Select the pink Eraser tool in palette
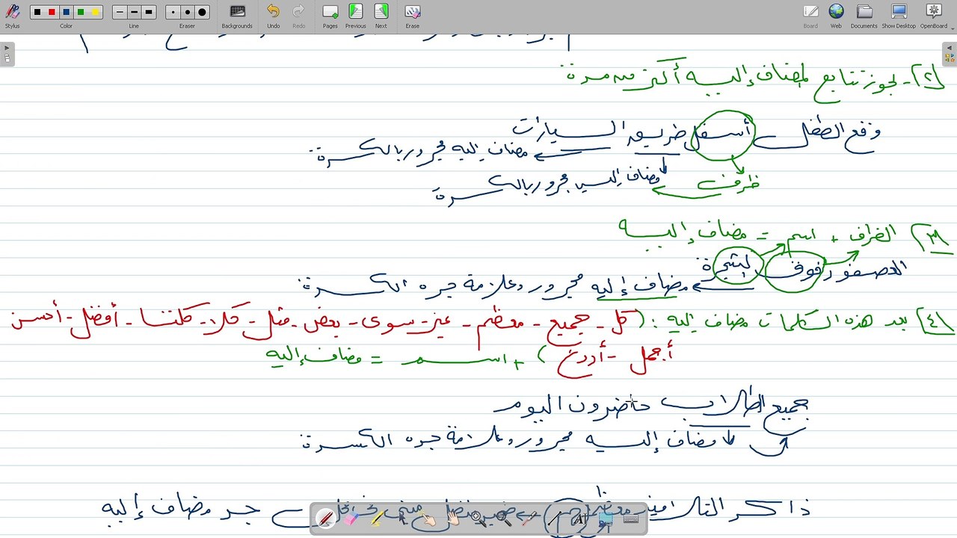957x538 pixels. coord(351,519)
